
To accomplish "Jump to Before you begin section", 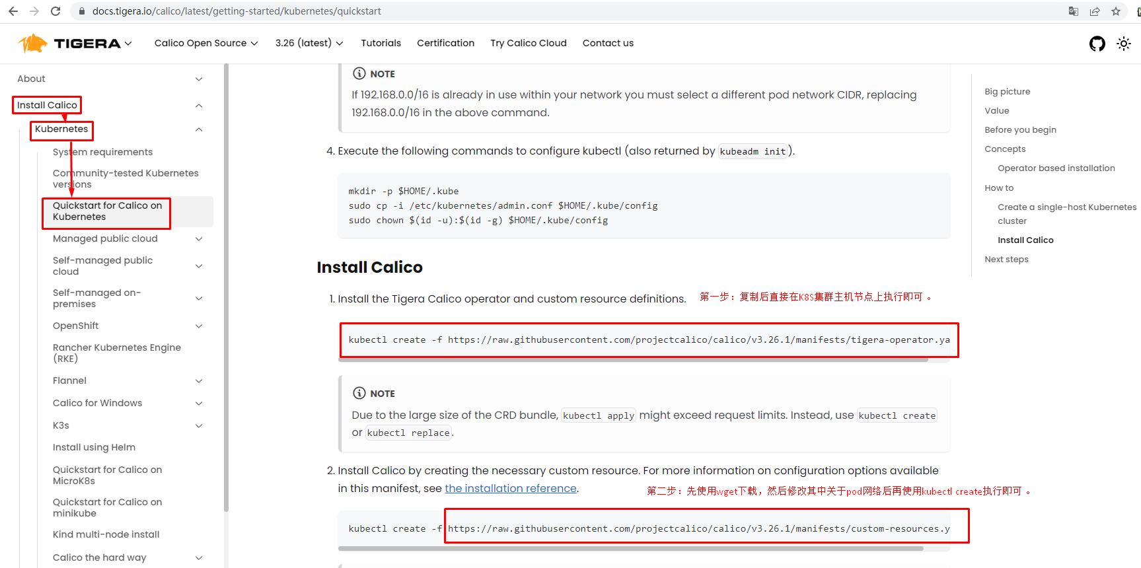I will pyautogui.click(x=1020, y=130).
